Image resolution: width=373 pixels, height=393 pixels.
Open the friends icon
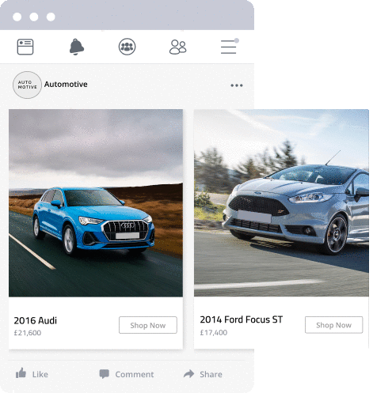(177, 47)
